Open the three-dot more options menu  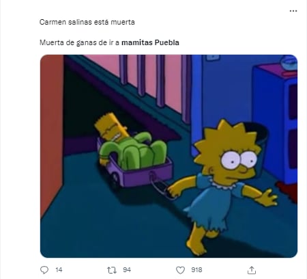293,11
